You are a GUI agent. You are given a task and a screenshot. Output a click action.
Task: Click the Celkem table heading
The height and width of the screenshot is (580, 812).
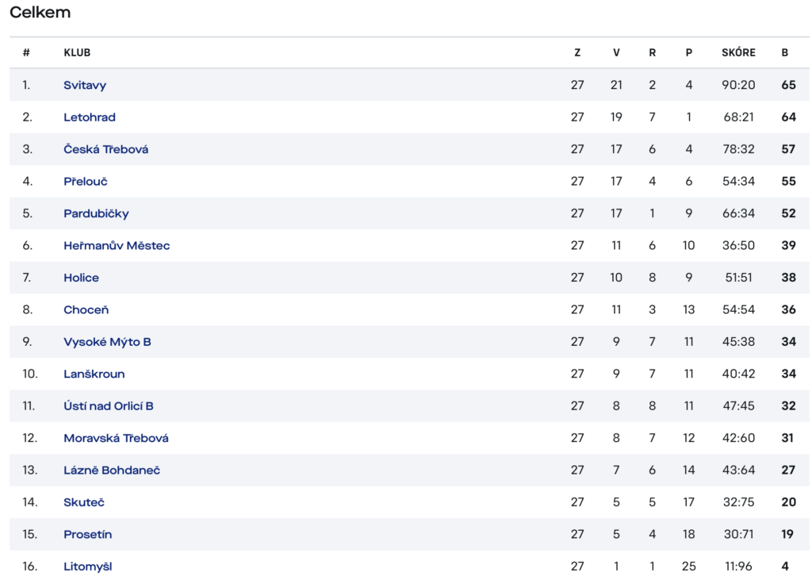40,13
